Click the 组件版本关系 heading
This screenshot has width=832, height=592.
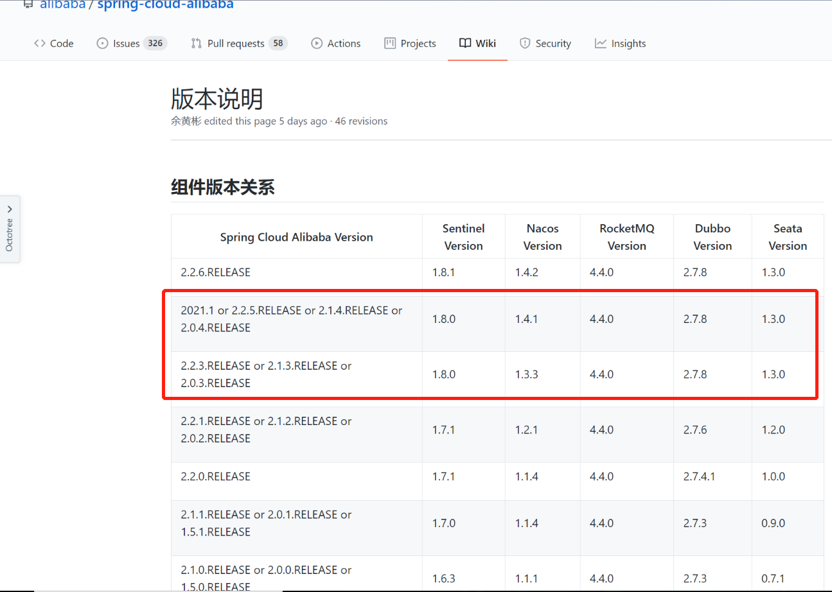[223, 187]
